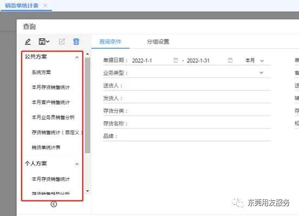Open start date calendar picker icon
The image size is (299, 216).
point(175,60)
